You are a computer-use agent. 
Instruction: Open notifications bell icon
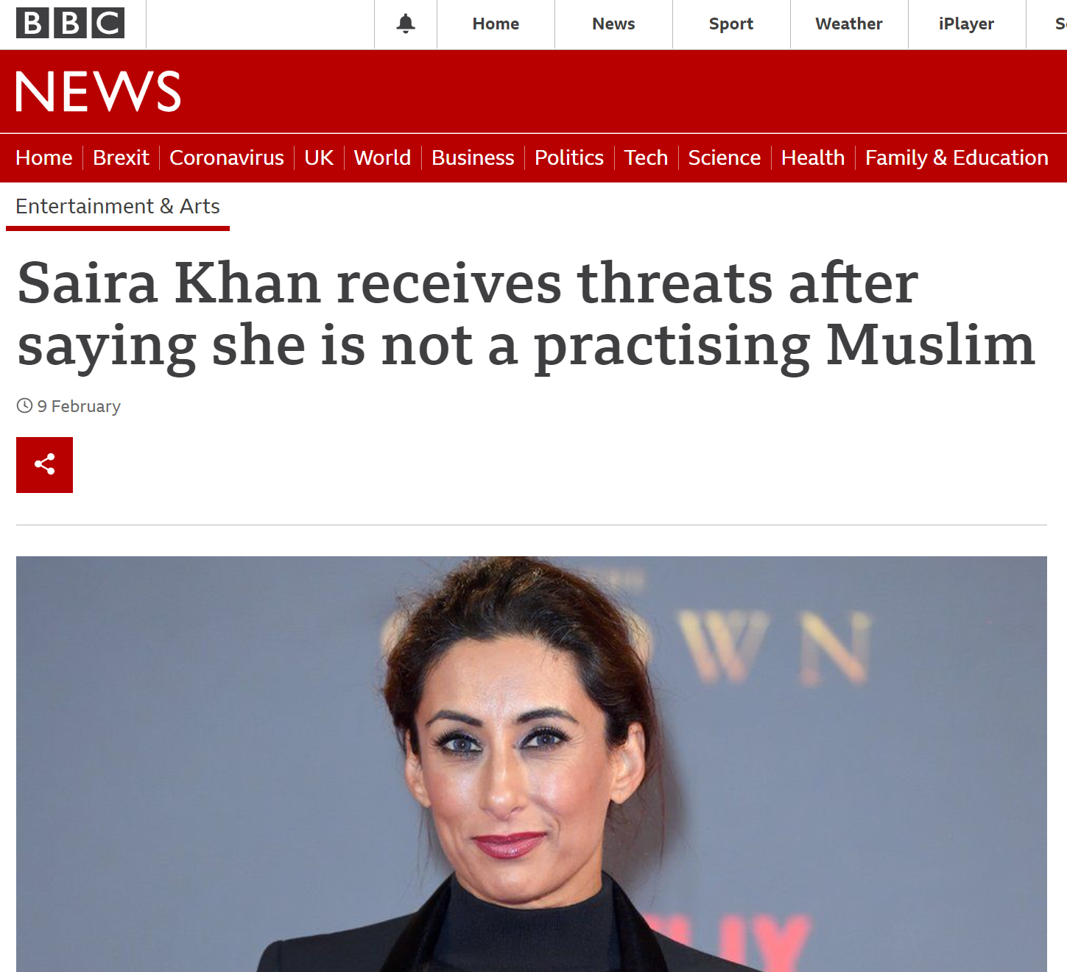click(406, 24)
